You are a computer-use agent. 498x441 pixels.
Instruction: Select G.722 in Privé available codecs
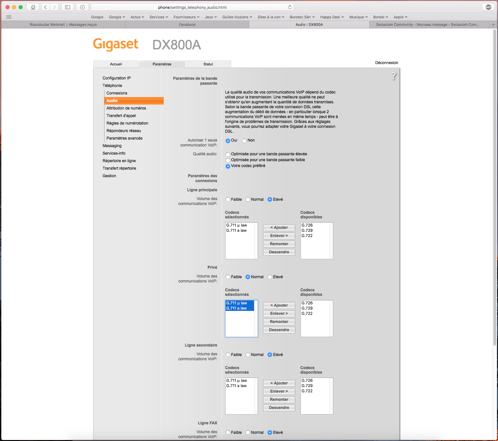[x=307, y=314]
